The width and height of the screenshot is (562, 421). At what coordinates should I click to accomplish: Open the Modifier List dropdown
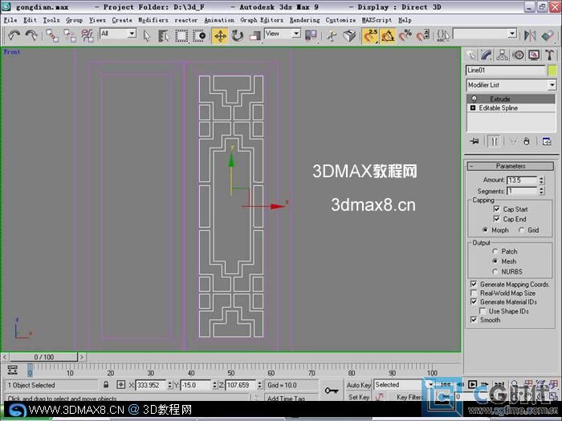point(511,85)
